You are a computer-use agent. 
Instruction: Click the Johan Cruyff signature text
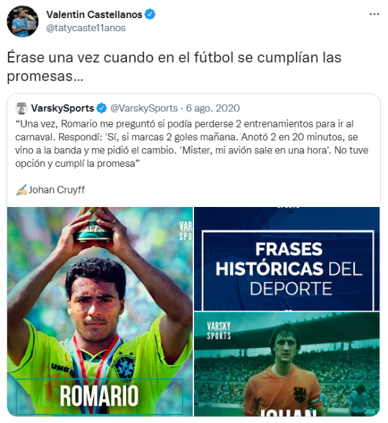click(57, 190)
